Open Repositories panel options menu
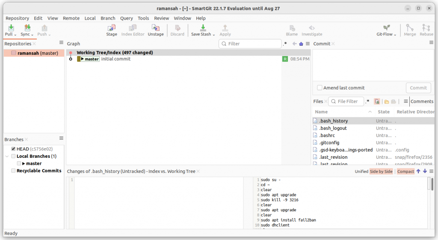This screenshot has height=240, width=438. coord(61,42)
